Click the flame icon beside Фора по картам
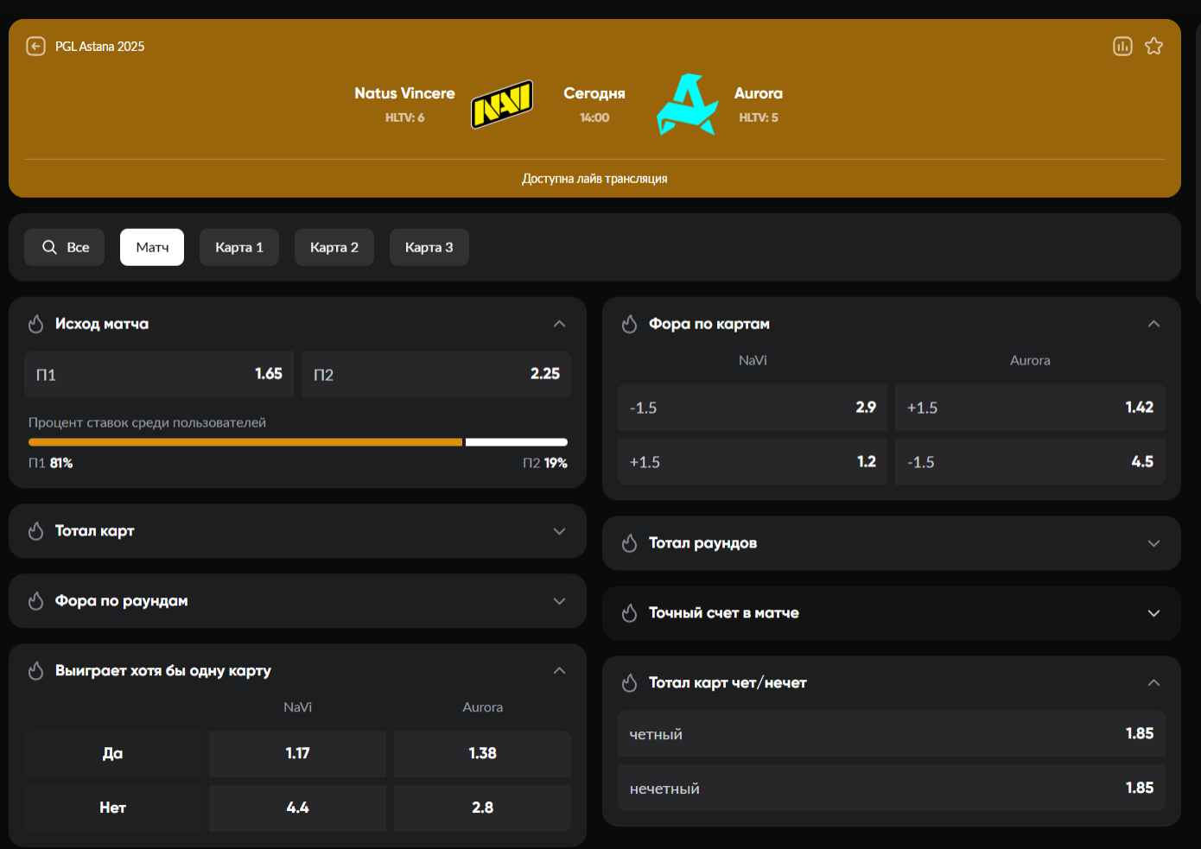1201x849 pixels. (629, 324)
